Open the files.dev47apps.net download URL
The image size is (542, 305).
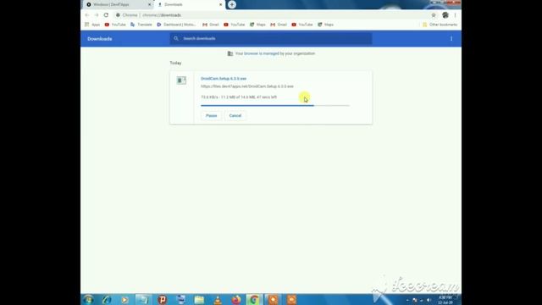[x=247, y=86]
